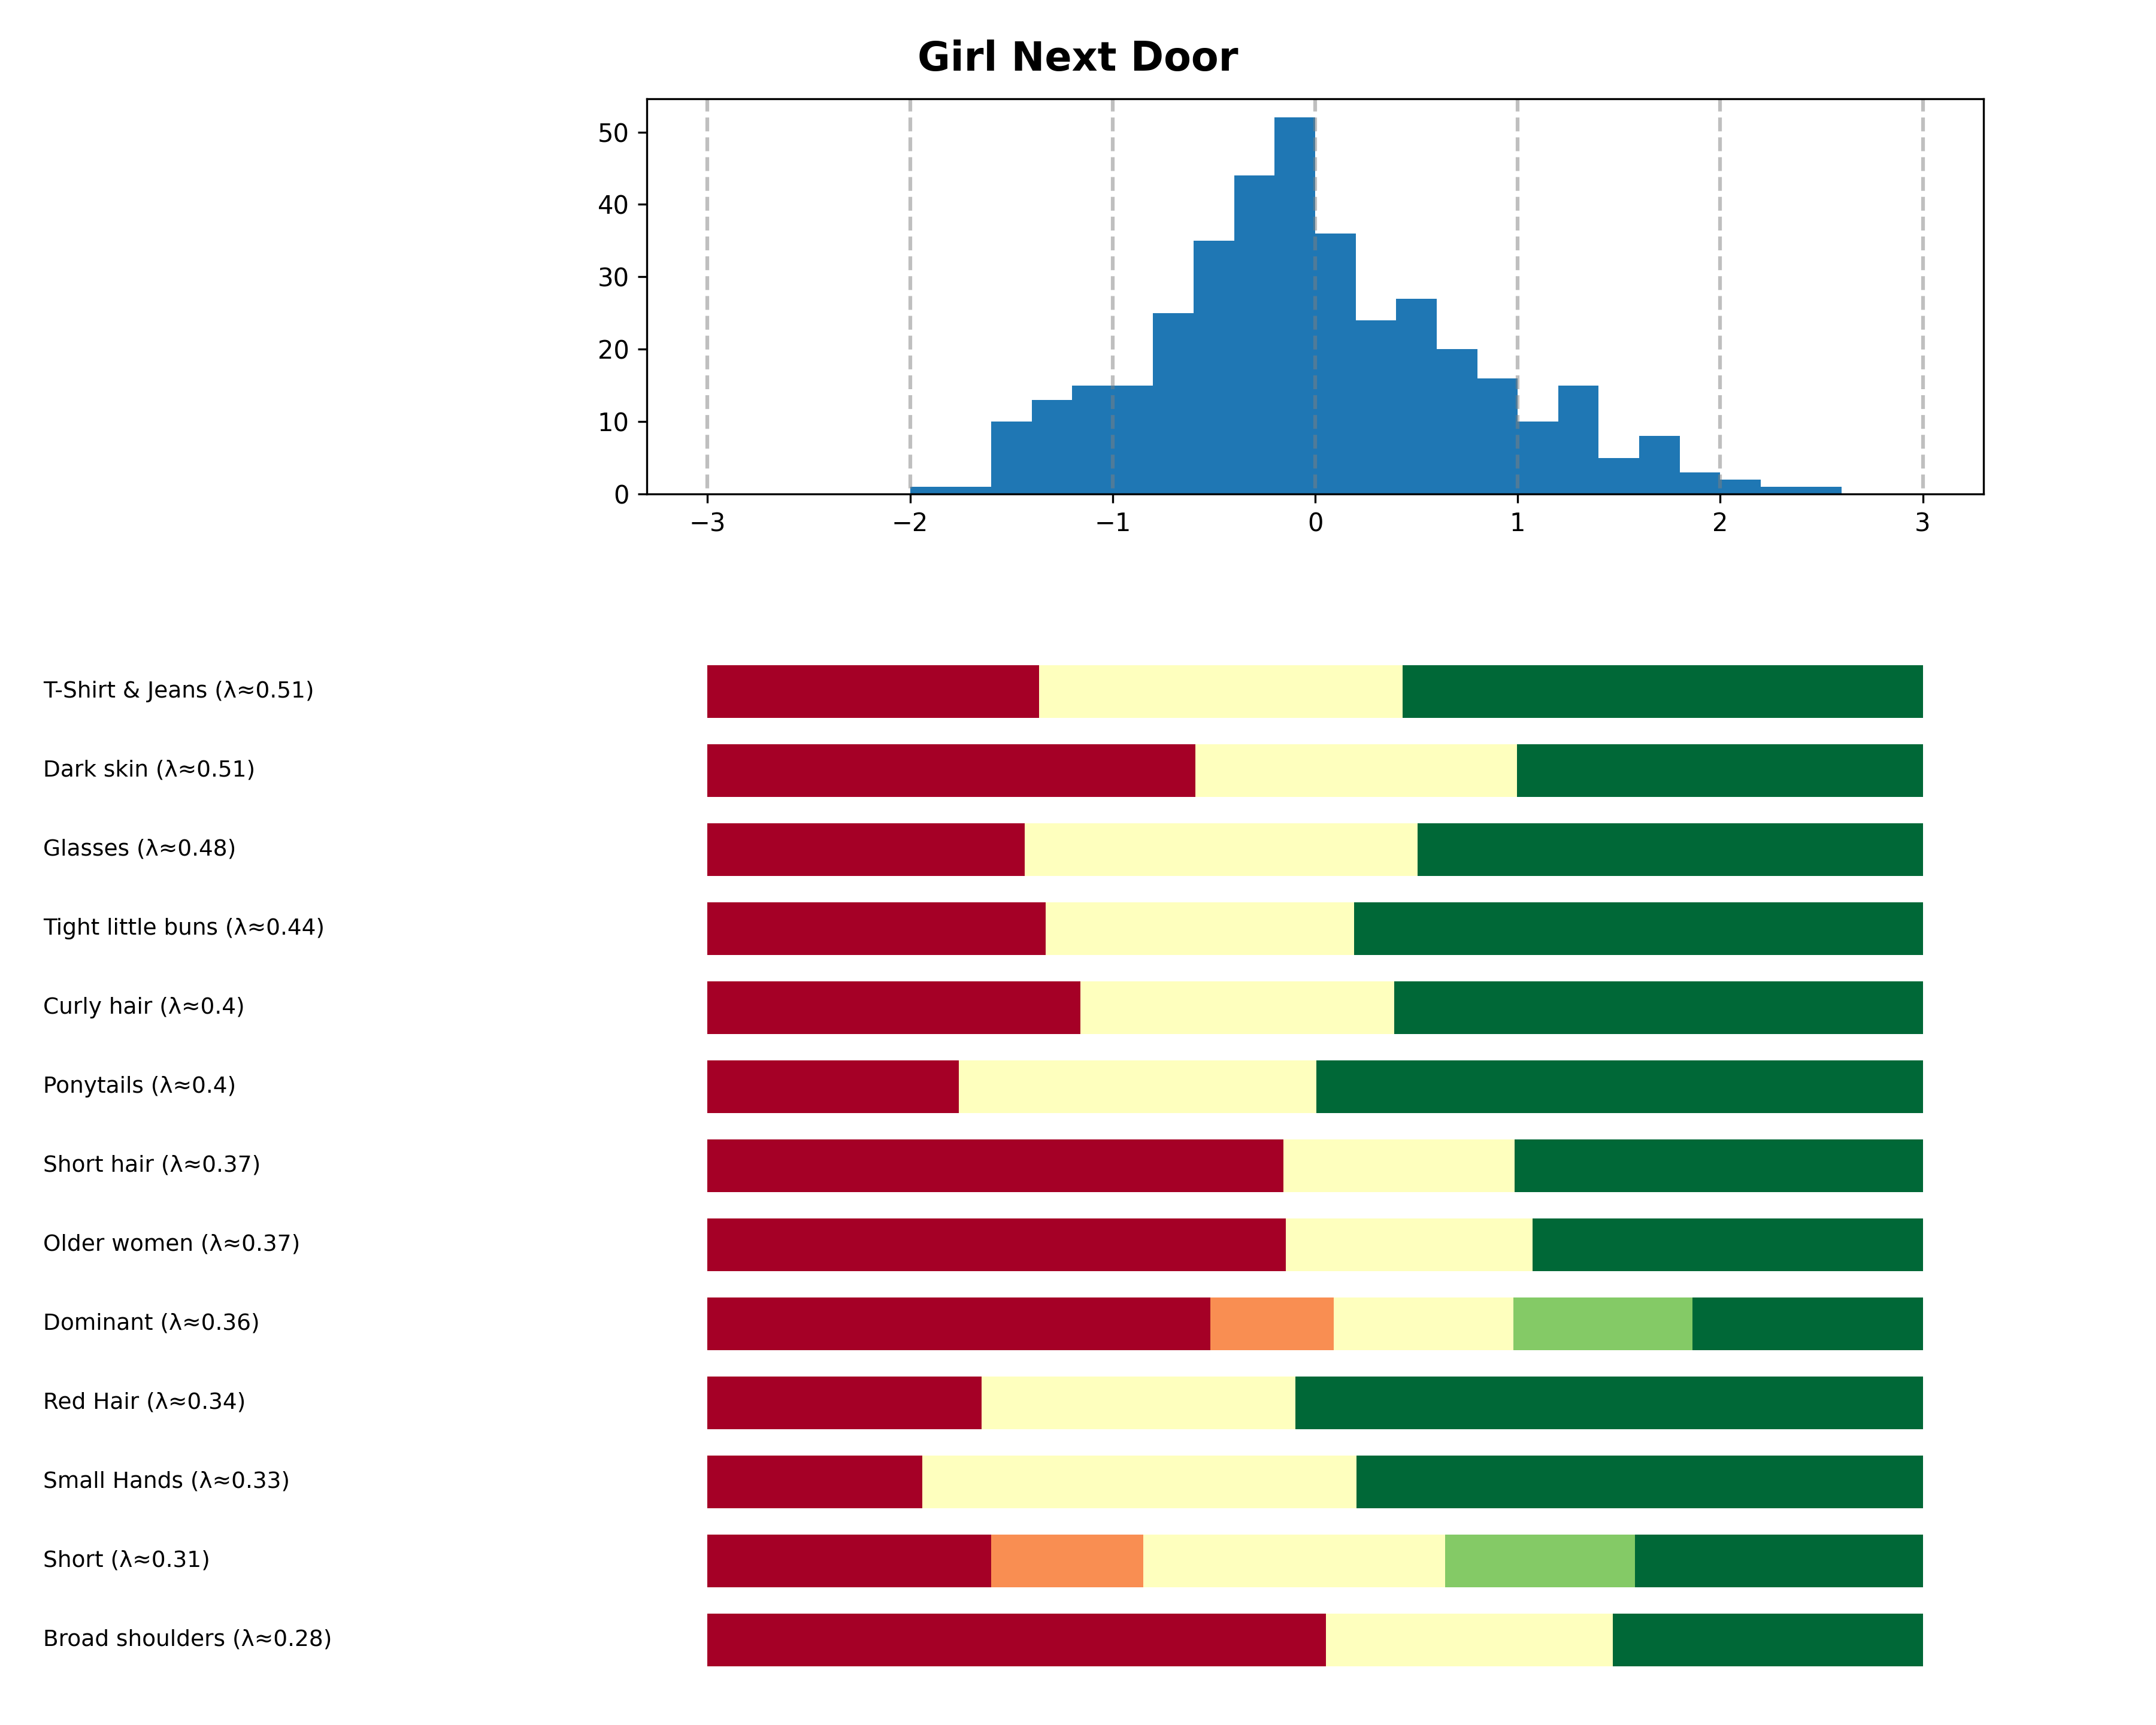
Task: Select the "T-Shirt & Jeans" row label
Action: pos(178,690)
